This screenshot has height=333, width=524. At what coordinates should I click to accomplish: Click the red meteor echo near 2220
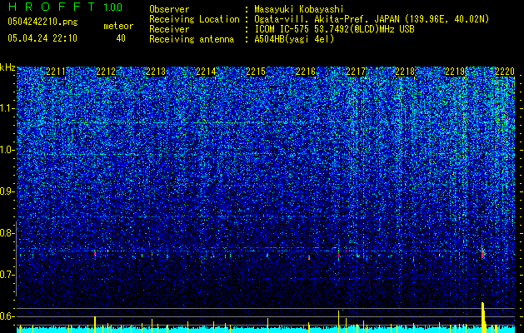(x=483, y=254)
